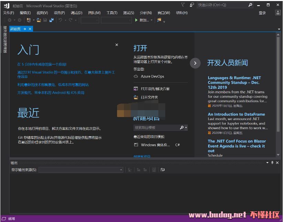Click the Navigate Forward toolbar icon

20,20
